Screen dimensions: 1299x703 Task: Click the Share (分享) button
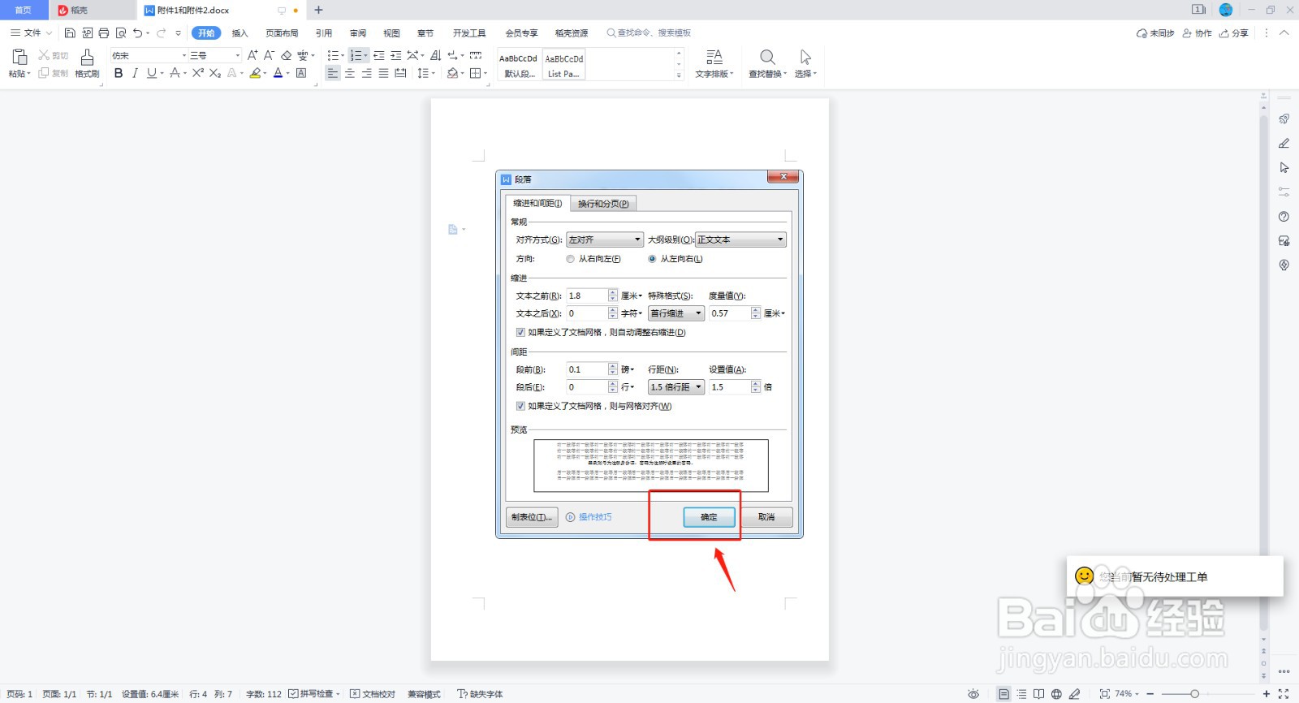click(x=1233, y=33)
